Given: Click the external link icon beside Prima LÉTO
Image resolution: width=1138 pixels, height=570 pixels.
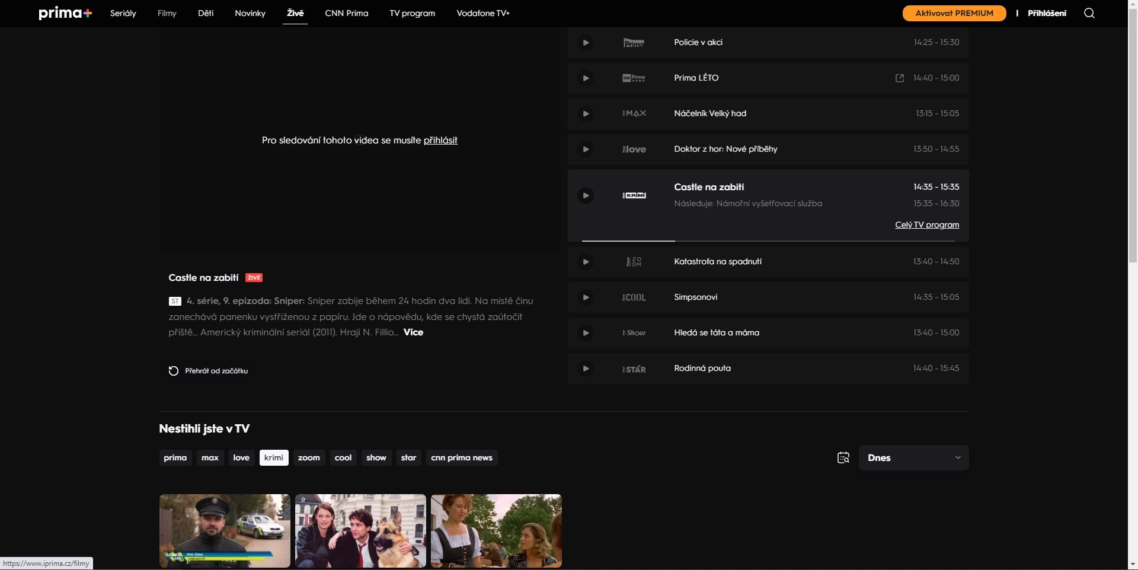Looking at the screenshot, I should [899, 78].
